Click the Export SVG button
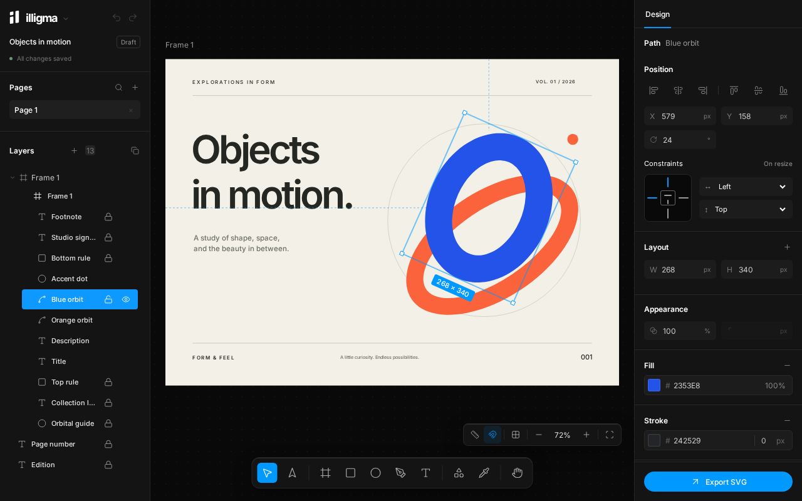The height and width of the screenshot is (501, 802). tap(718, 482)
